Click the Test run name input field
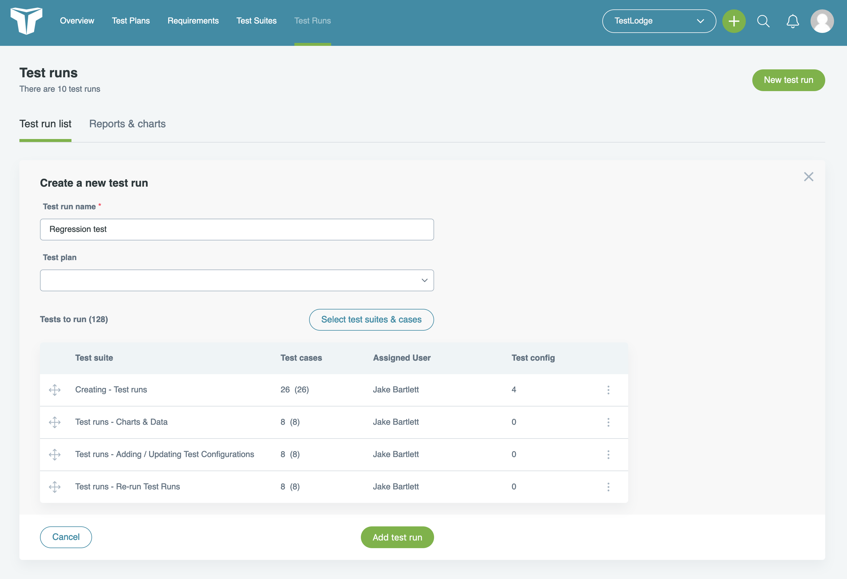Image resolution: width=847 pixels, height=579 pixels. point(236,230)
